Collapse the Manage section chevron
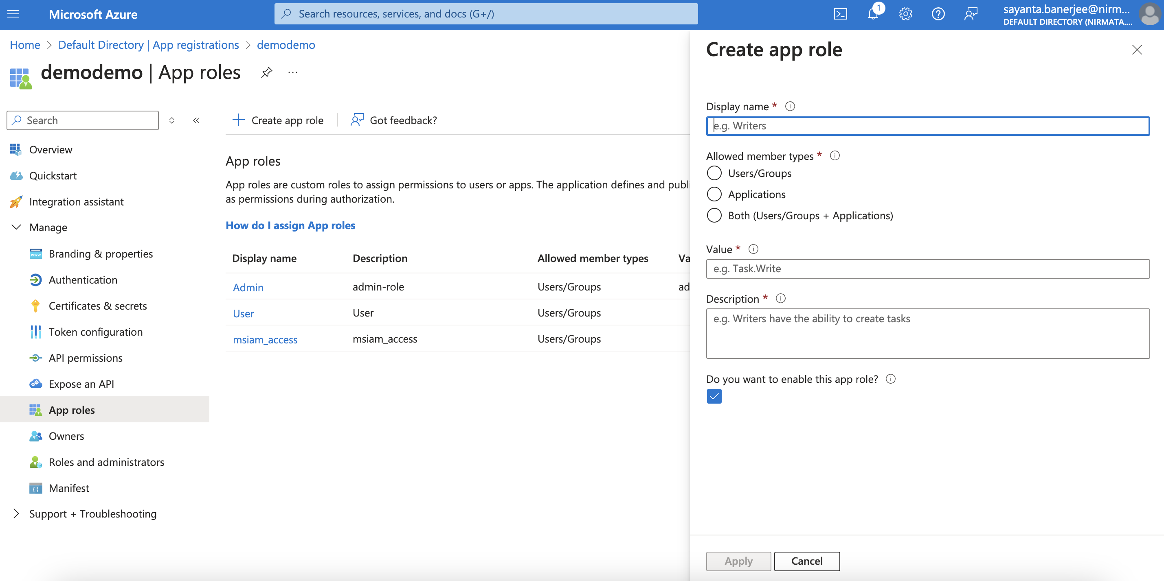The image size is (1164, 581). (x=16, y=227)
